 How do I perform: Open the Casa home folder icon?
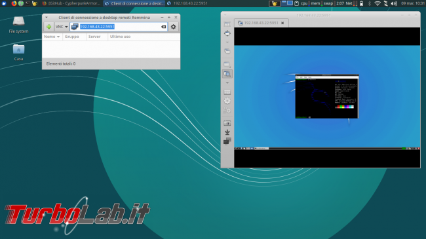(x=18, y=52)
